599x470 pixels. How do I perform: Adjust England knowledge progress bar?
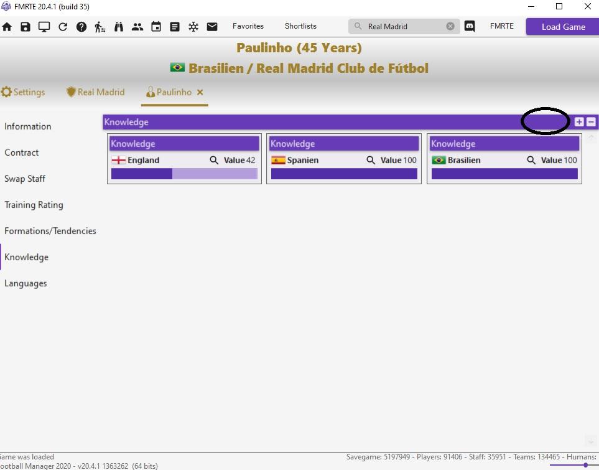[x=184, y=174]
